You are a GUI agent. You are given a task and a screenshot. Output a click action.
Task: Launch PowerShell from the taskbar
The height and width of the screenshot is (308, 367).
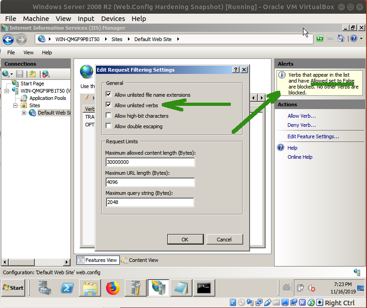tap(67, 288)
